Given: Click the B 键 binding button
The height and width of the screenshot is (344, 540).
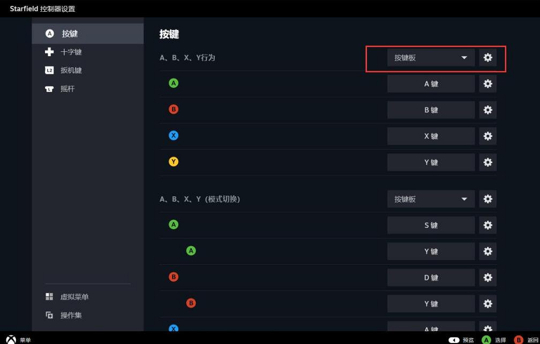Looking at the screenshot, I should [x=431, y=110].
